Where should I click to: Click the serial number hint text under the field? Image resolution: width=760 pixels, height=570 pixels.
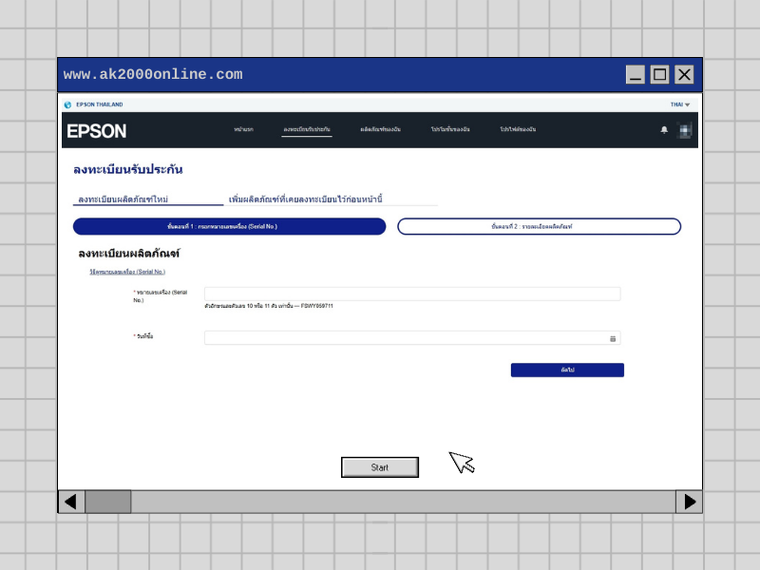coord(269,306)
